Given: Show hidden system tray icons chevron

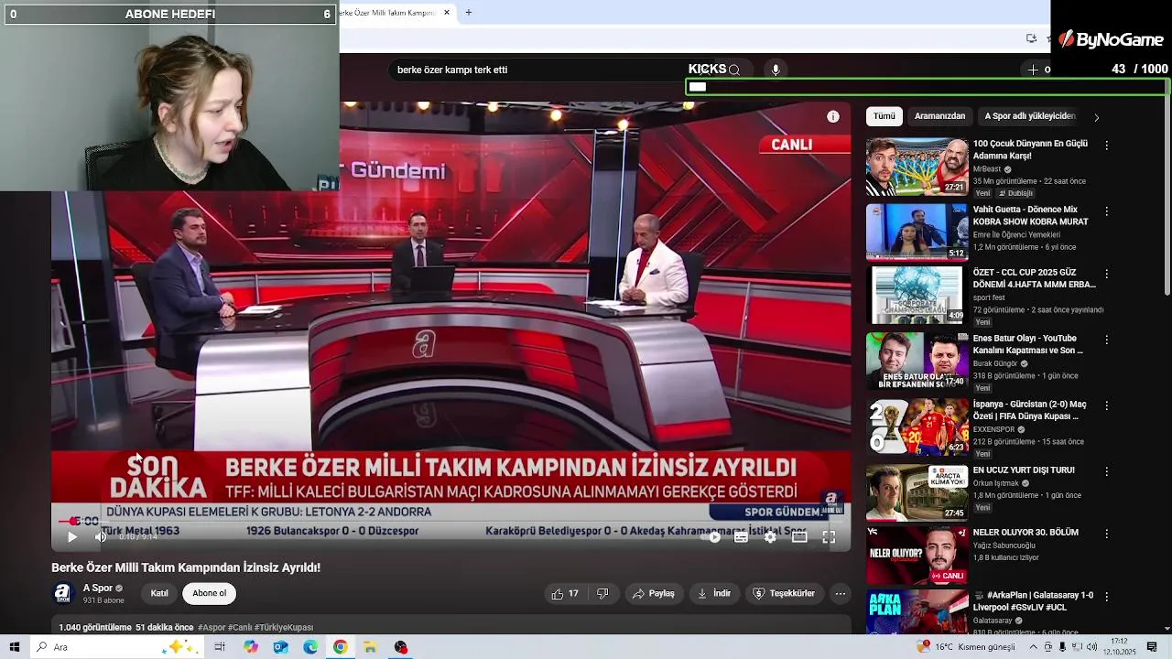Looking at the screenshot, I should coord(1034,647).
